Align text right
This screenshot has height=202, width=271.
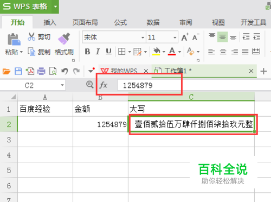pos(235,52)
